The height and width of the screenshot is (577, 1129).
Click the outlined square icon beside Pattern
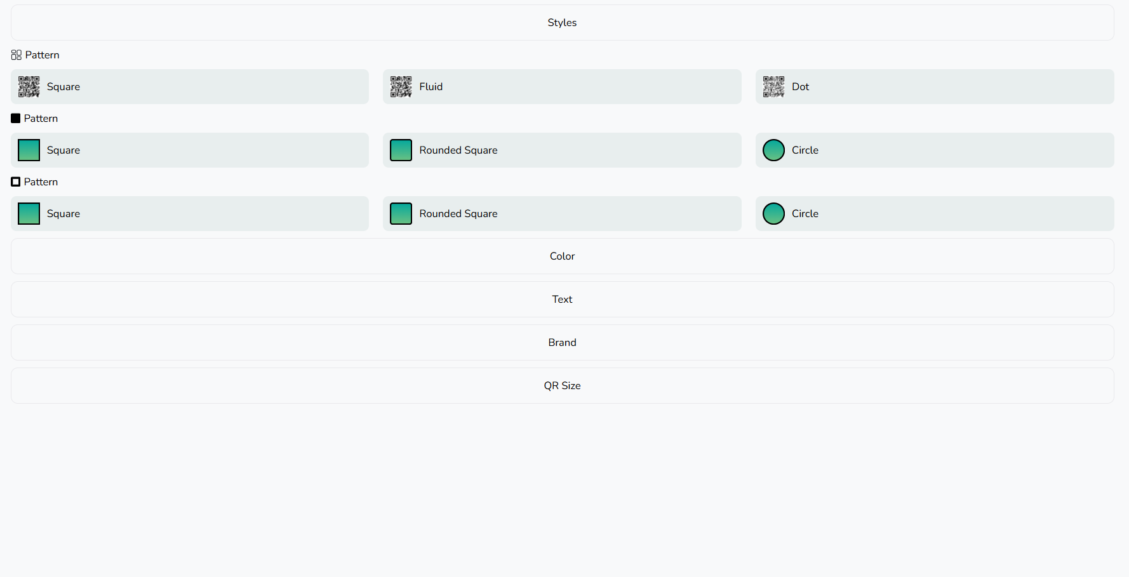coord(16,182)
